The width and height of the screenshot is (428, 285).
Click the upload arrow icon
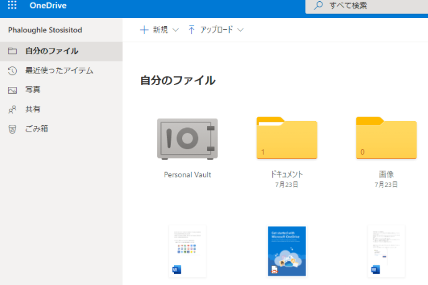(191, 30)
